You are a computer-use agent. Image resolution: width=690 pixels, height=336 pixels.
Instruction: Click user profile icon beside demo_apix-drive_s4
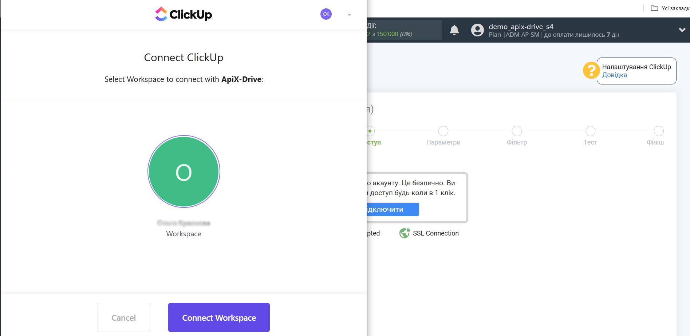(x=477, y=30)
